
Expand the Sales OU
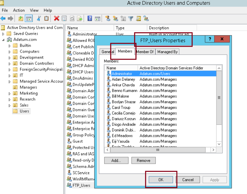tap(10, 105)
